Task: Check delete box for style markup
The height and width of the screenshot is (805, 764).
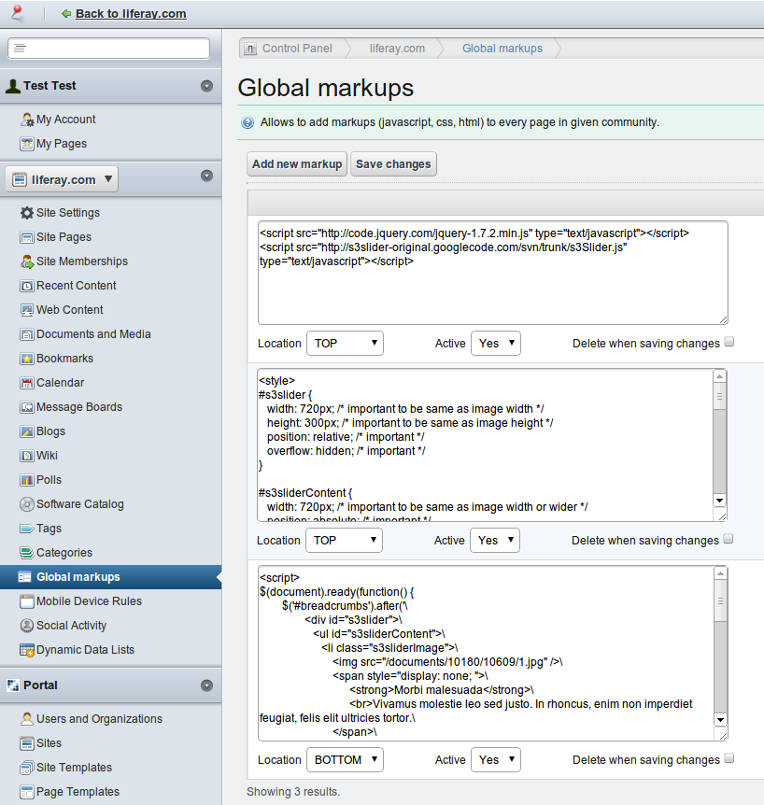Action: pos(729,539)
